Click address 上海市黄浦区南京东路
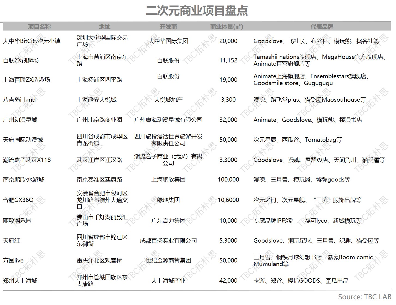Viewport: 396px width, 305px height. [x=102, y=60]
